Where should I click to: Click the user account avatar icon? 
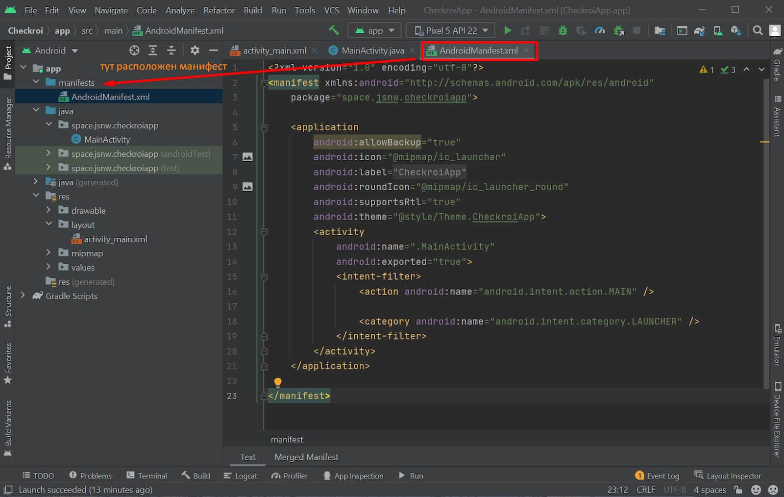pos(775,30)
